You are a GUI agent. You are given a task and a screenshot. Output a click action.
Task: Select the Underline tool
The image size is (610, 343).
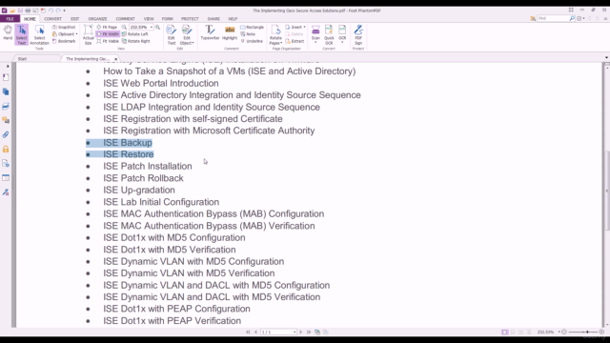point(252,41)
